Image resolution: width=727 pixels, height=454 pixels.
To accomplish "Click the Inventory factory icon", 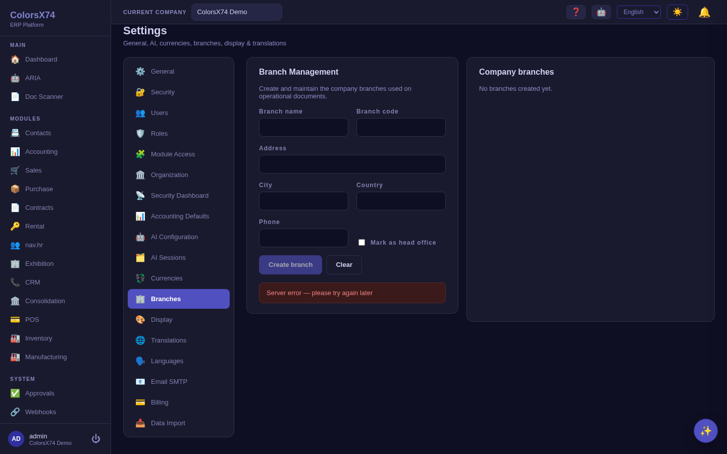I will point(15,338).
